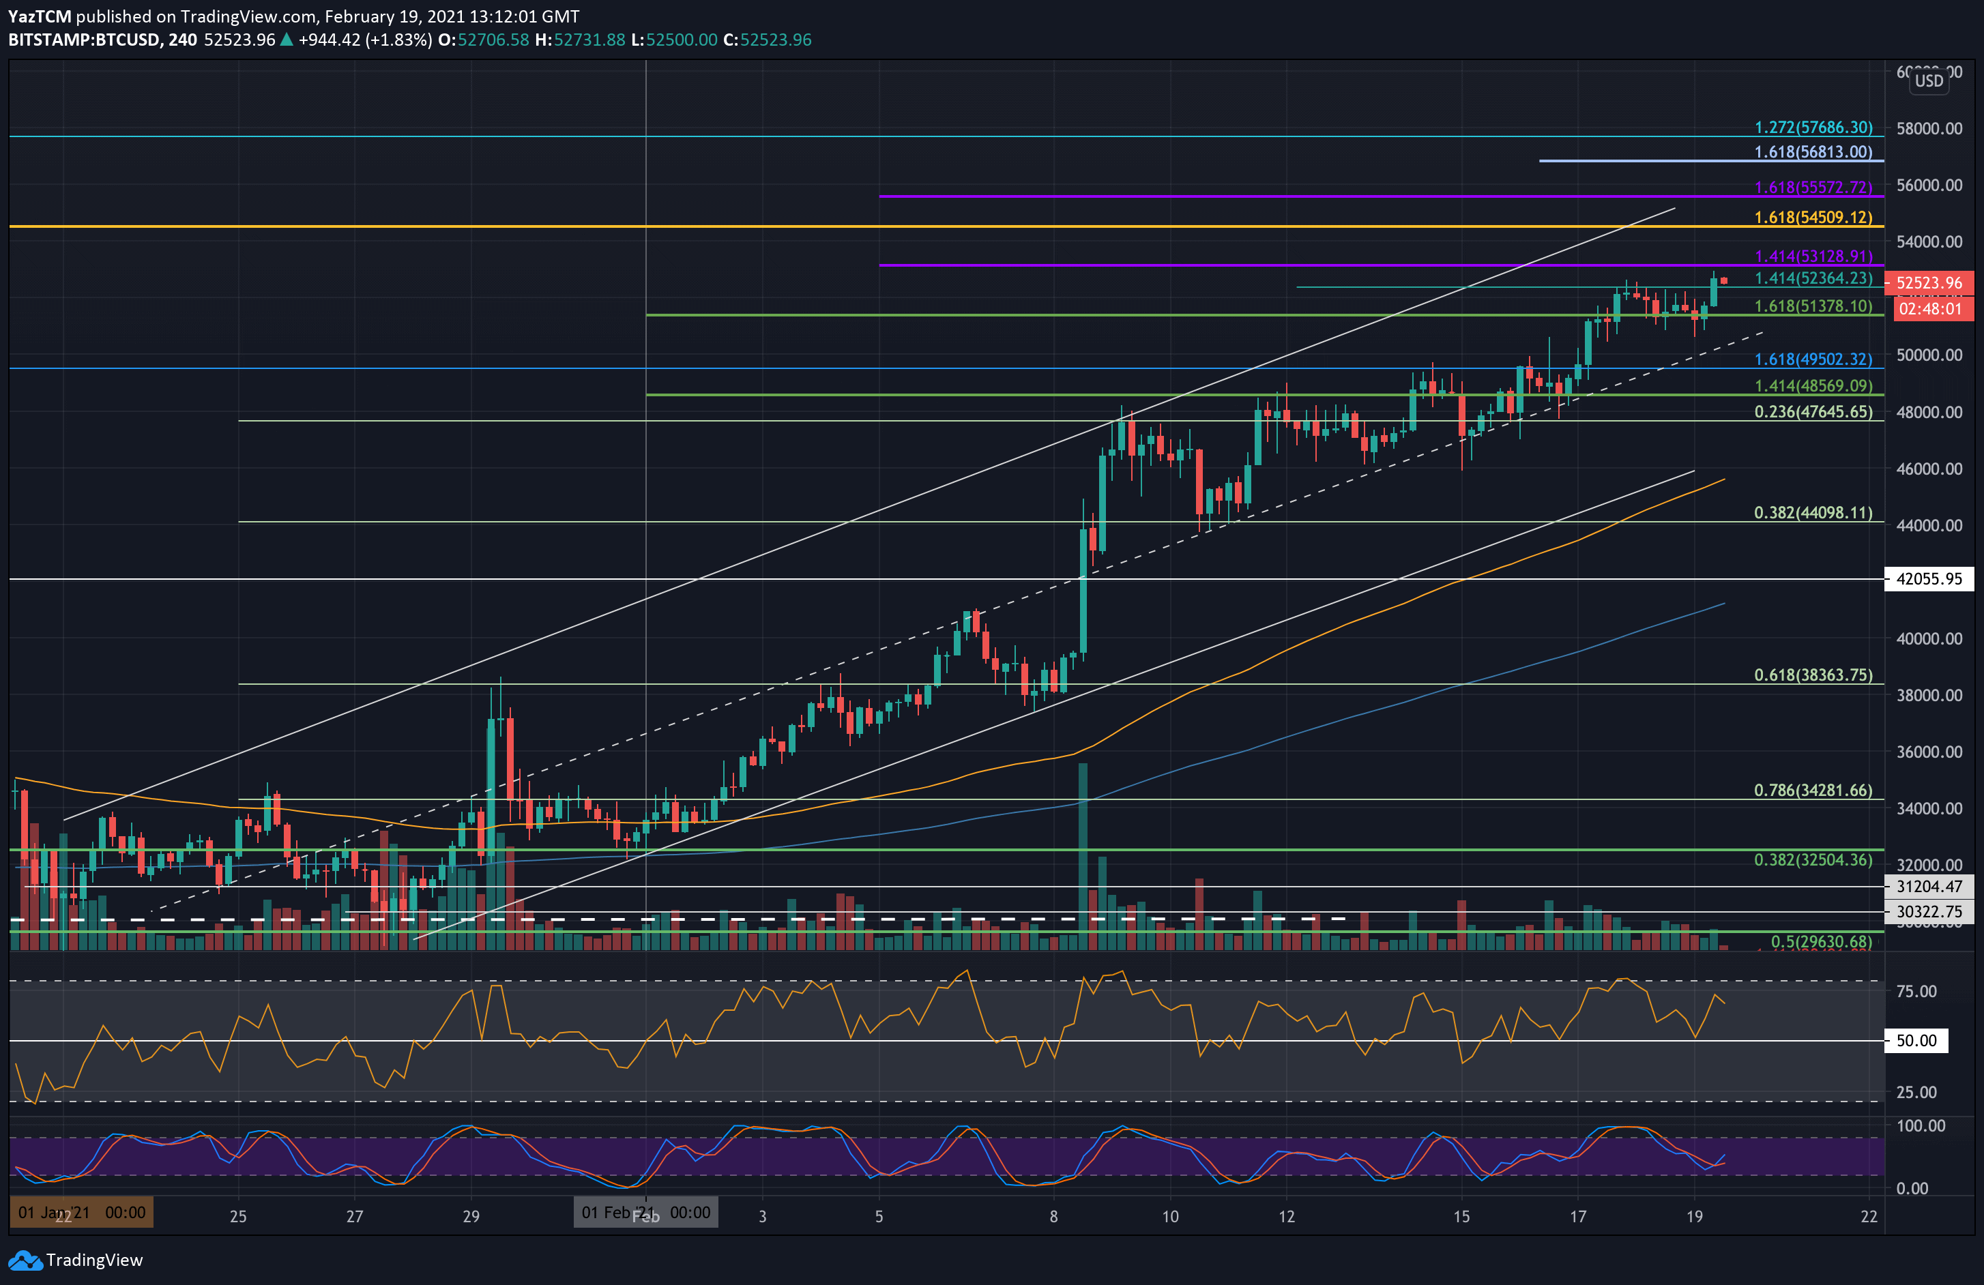
Task: Select the 31204.47 price axis label
Action: 1928,887
